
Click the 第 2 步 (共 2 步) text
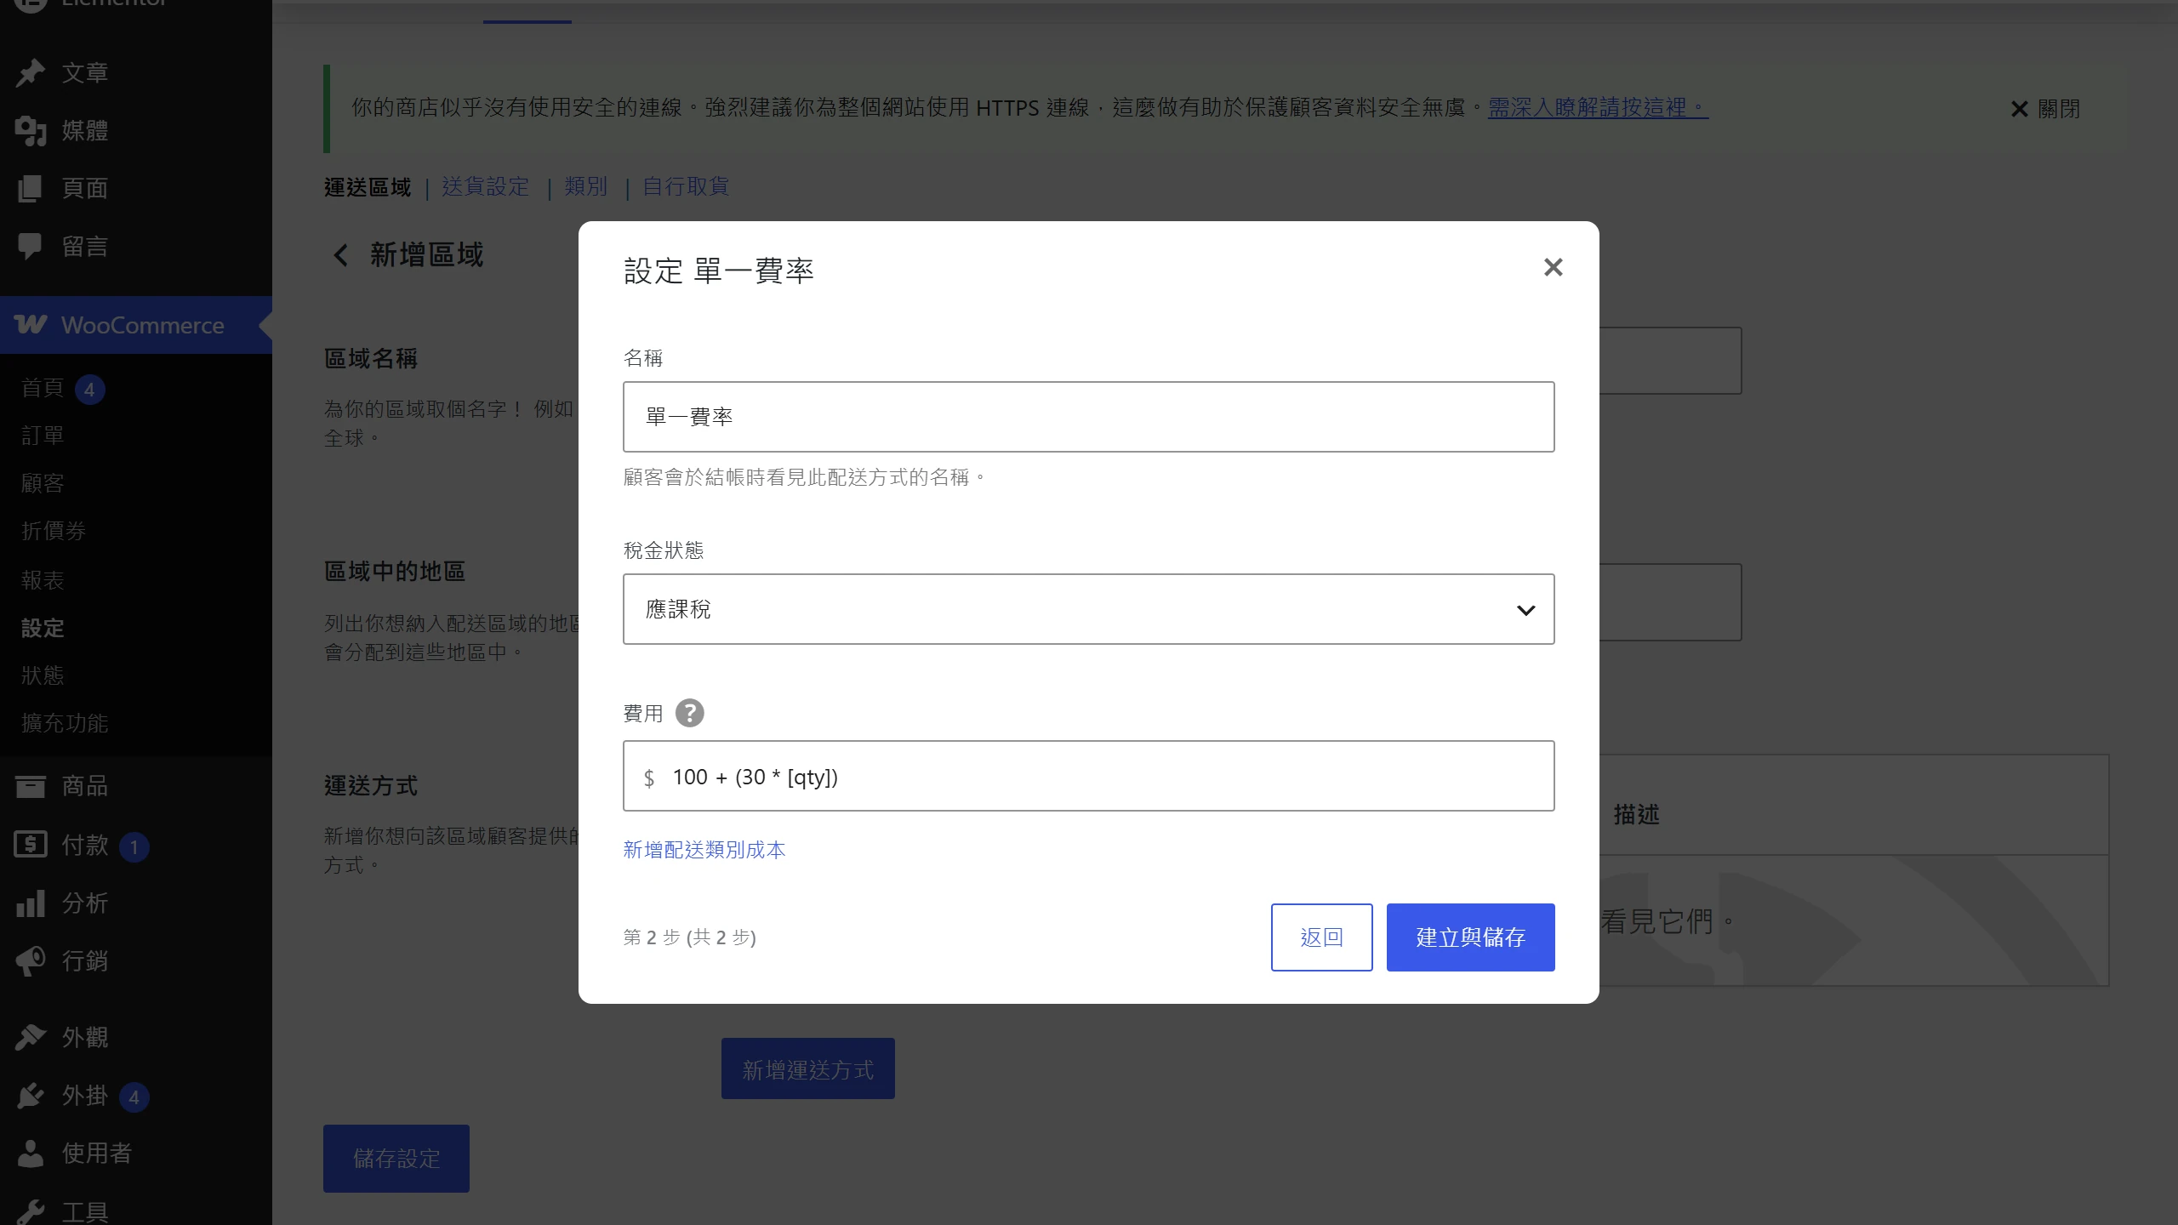point(689,937)
